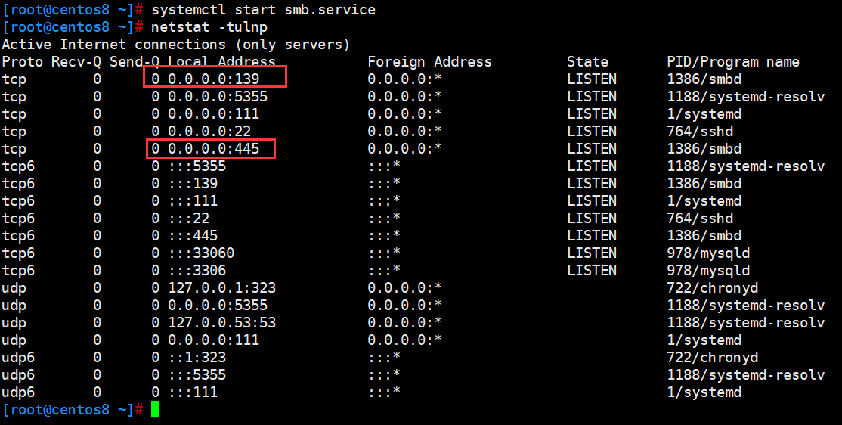Click the prompt before 'netstat -tulnp'
842x425 pixels.
pos(73,27)
